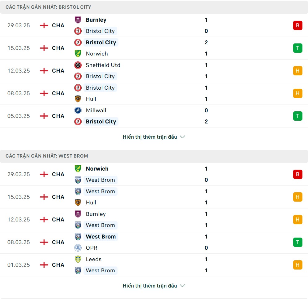308x299 pixels.
Task: Open the Sheffield Utd team link
Action: [103, 65]
